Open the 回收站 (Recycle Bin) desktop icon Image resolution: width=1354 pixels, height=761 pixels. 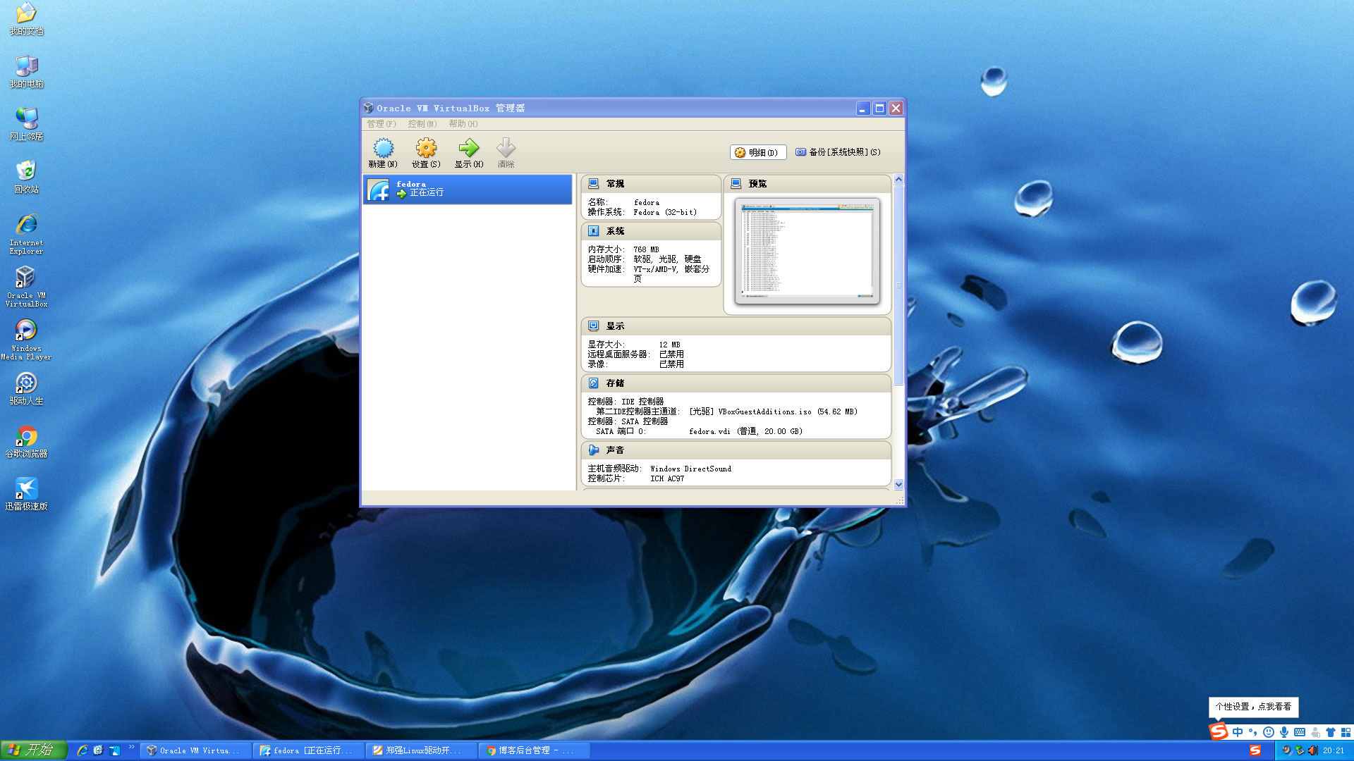[x=26, y=177]
